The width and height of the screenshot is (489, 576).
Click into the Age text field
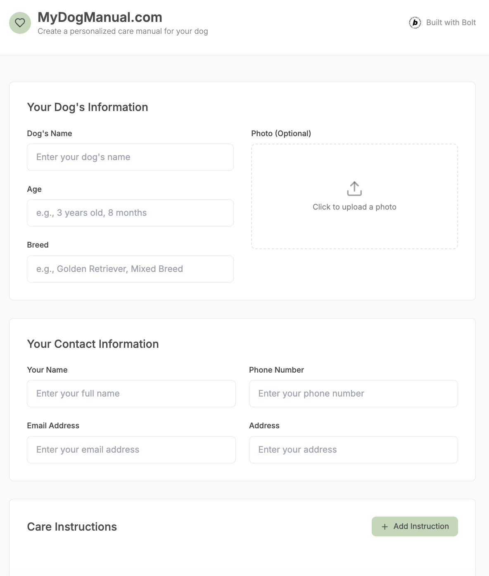[130, 213]
